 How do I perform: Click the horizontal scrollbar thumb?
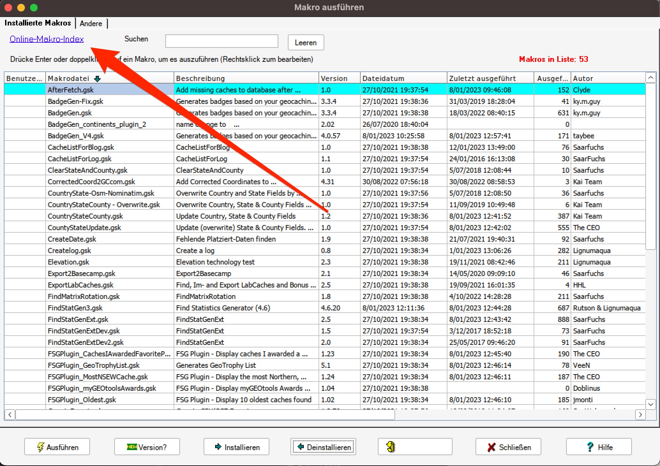click(205, 414)
